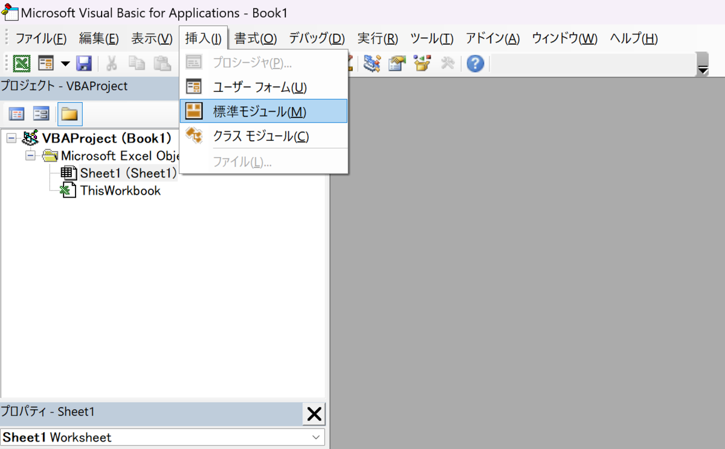
Task: Close the Properties - Sheet1 panel
Action: point(314,414)
